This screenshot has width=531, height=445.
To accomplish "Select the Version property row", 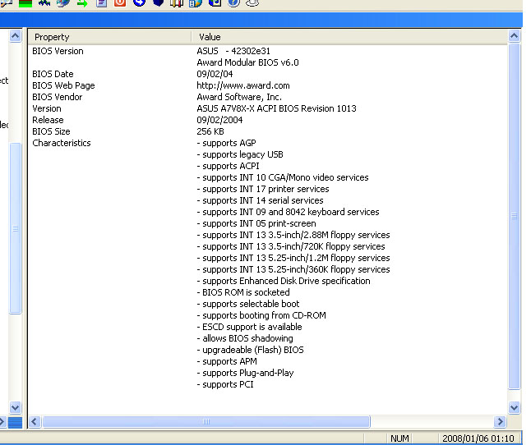I will [x=47, y=108].
